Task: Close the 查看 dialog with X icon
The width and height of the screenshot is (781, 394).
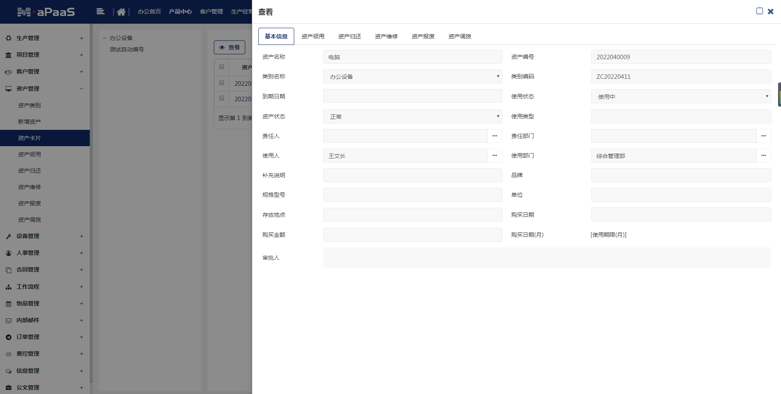Action: point(770,11)
